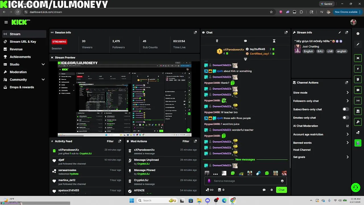The width and height of the screenshot is (364, 205).
Task: Collapse the chat leaderboard with the collapse arrow
Action: coord(245,59)
